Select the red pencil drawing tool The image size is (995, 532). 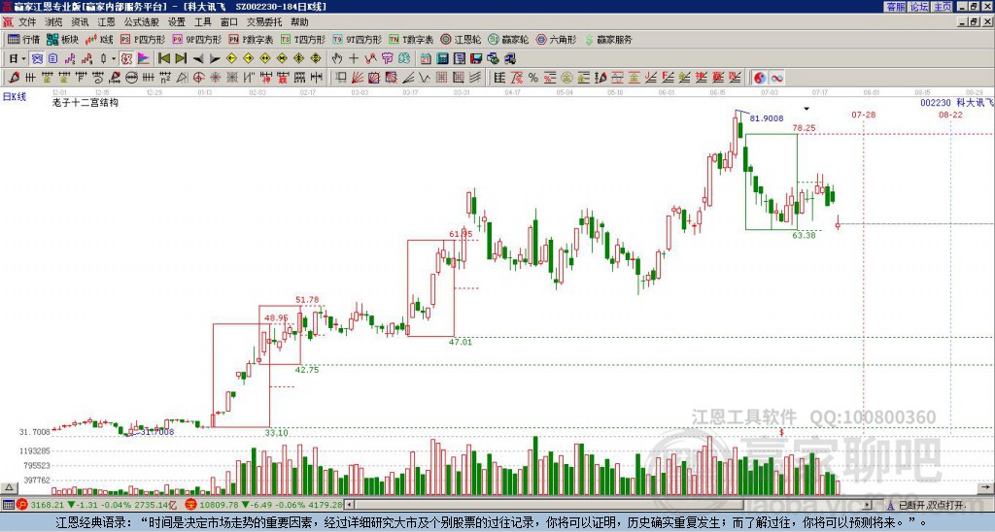14,78
